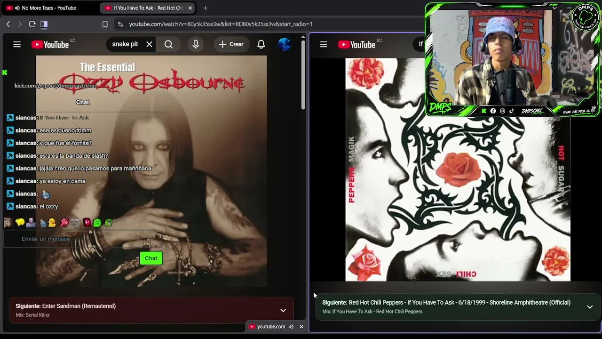Open the account avatar menu

[284, 44]
